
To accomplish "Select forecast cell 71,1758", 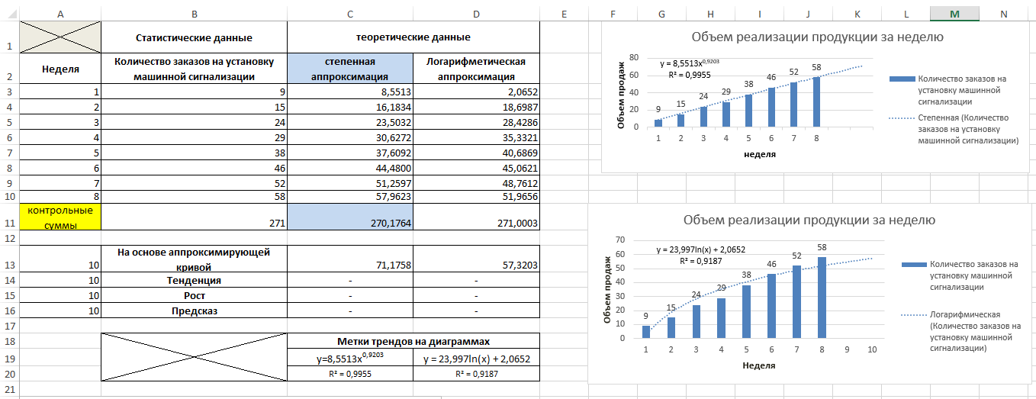I will coord(350,259).
